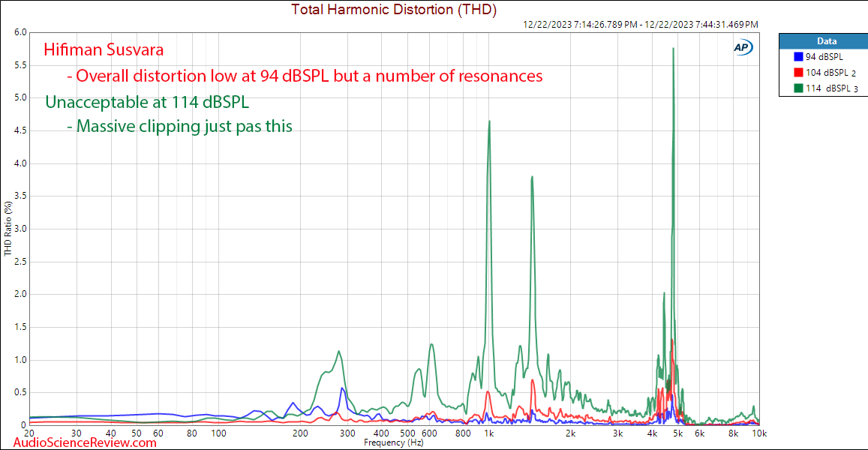Screen dimensions: 868x450
Task: Click the "4.5" tick on the THD axis
Action: coord(20,130)
